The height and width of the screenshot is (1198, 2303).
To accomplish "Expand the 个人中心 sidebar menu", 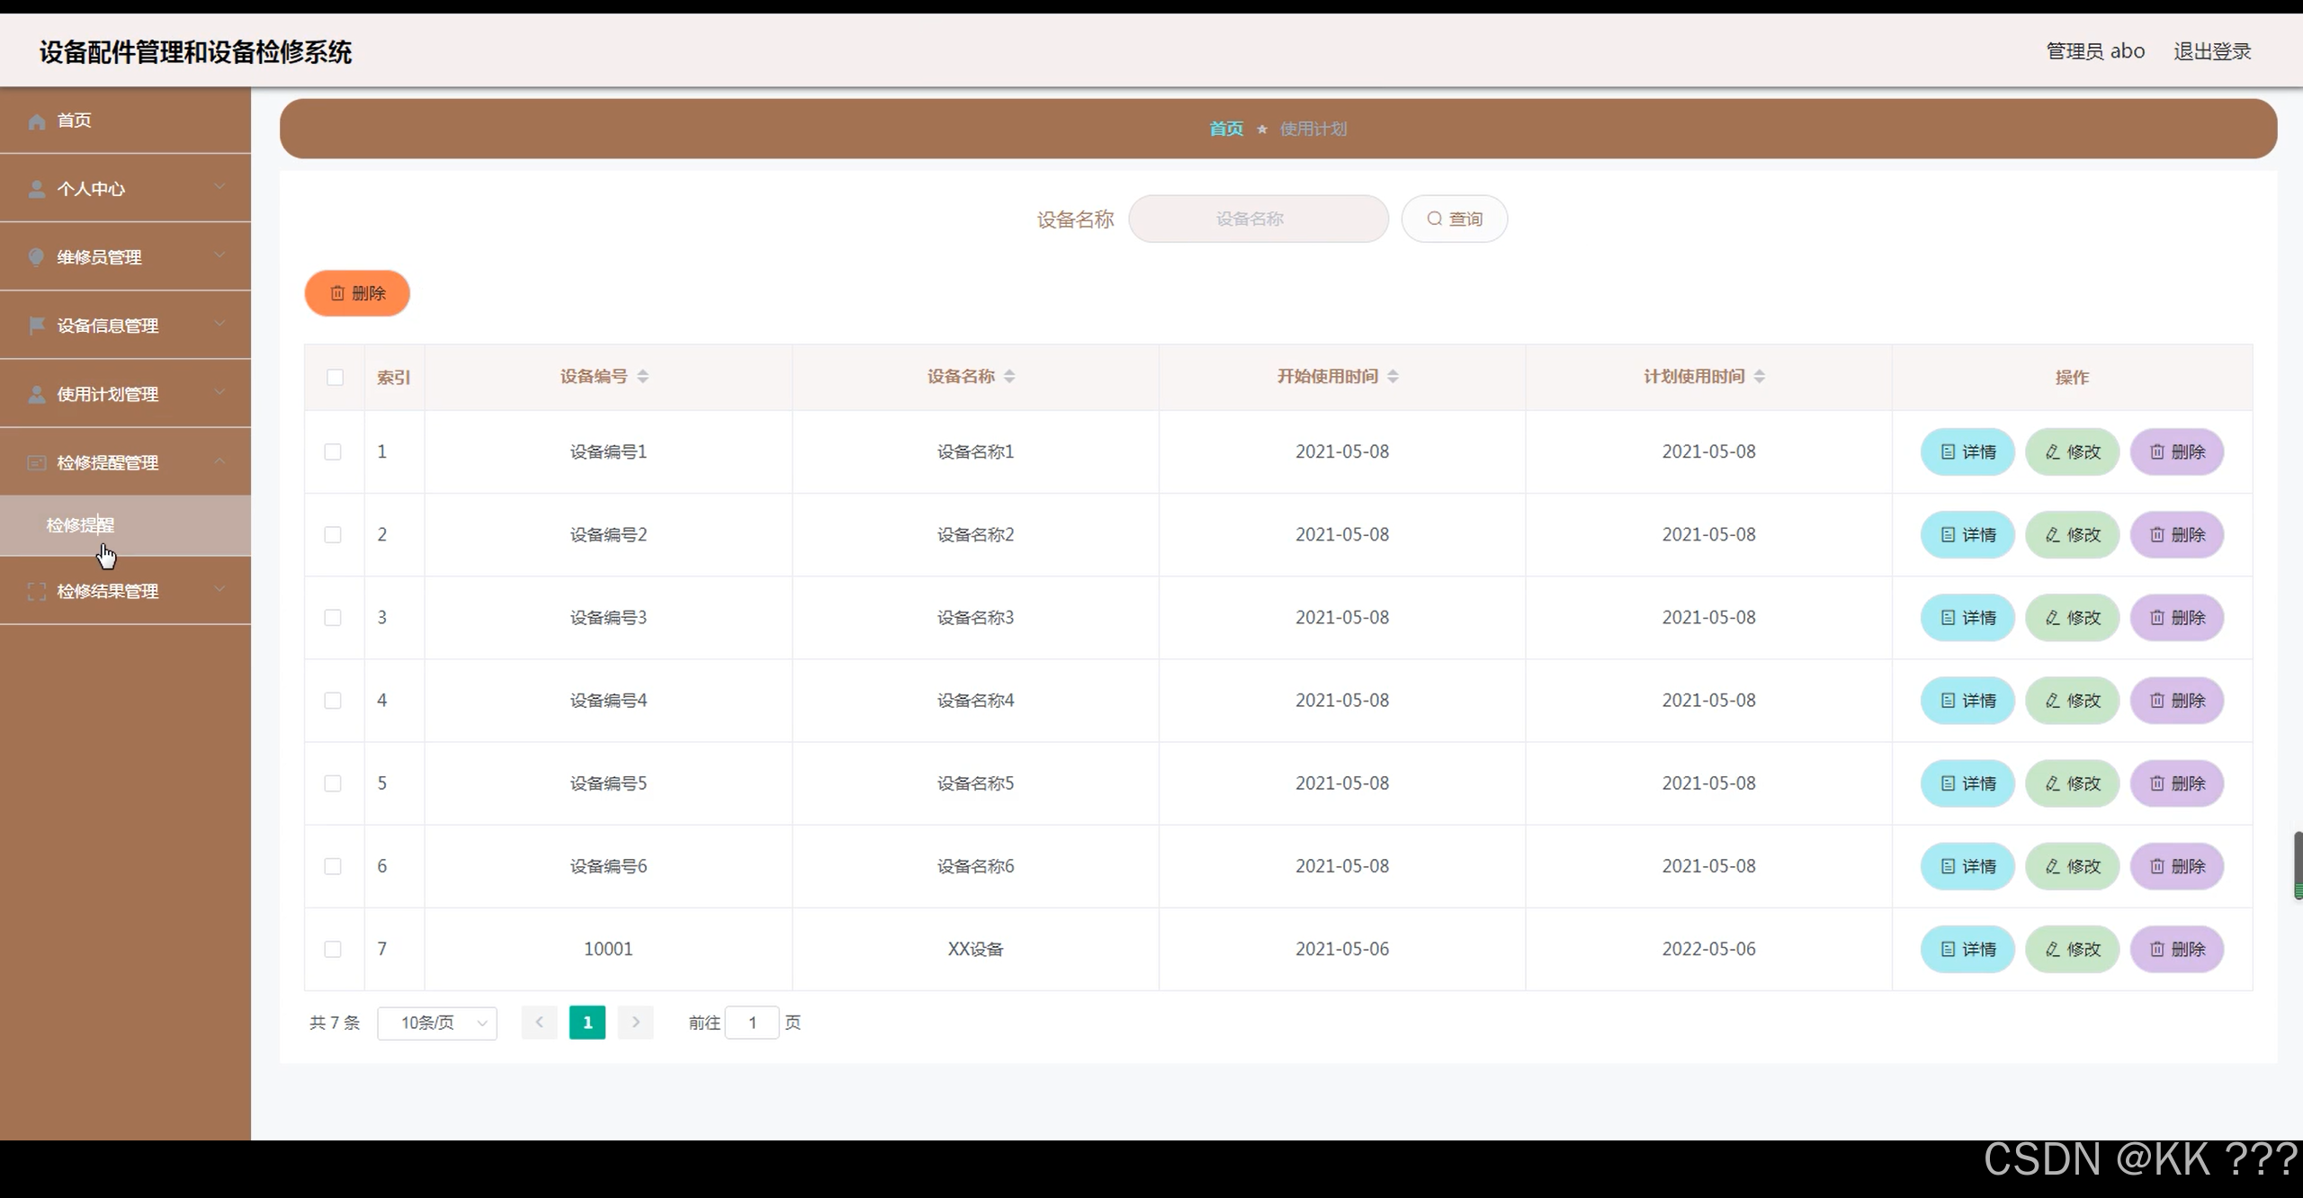I will [x=126, y=189].
